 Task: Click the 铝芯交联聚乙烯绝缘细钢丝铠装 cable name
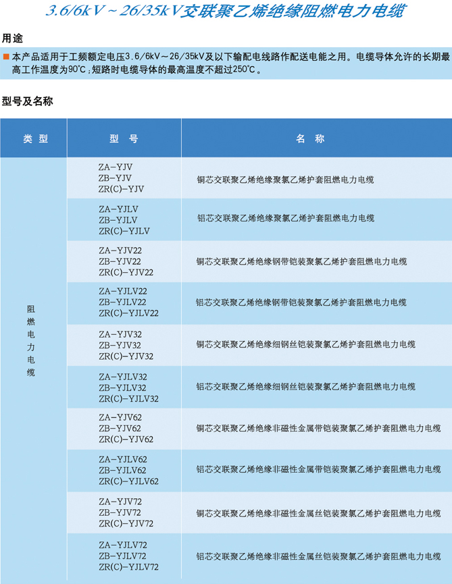305,388
